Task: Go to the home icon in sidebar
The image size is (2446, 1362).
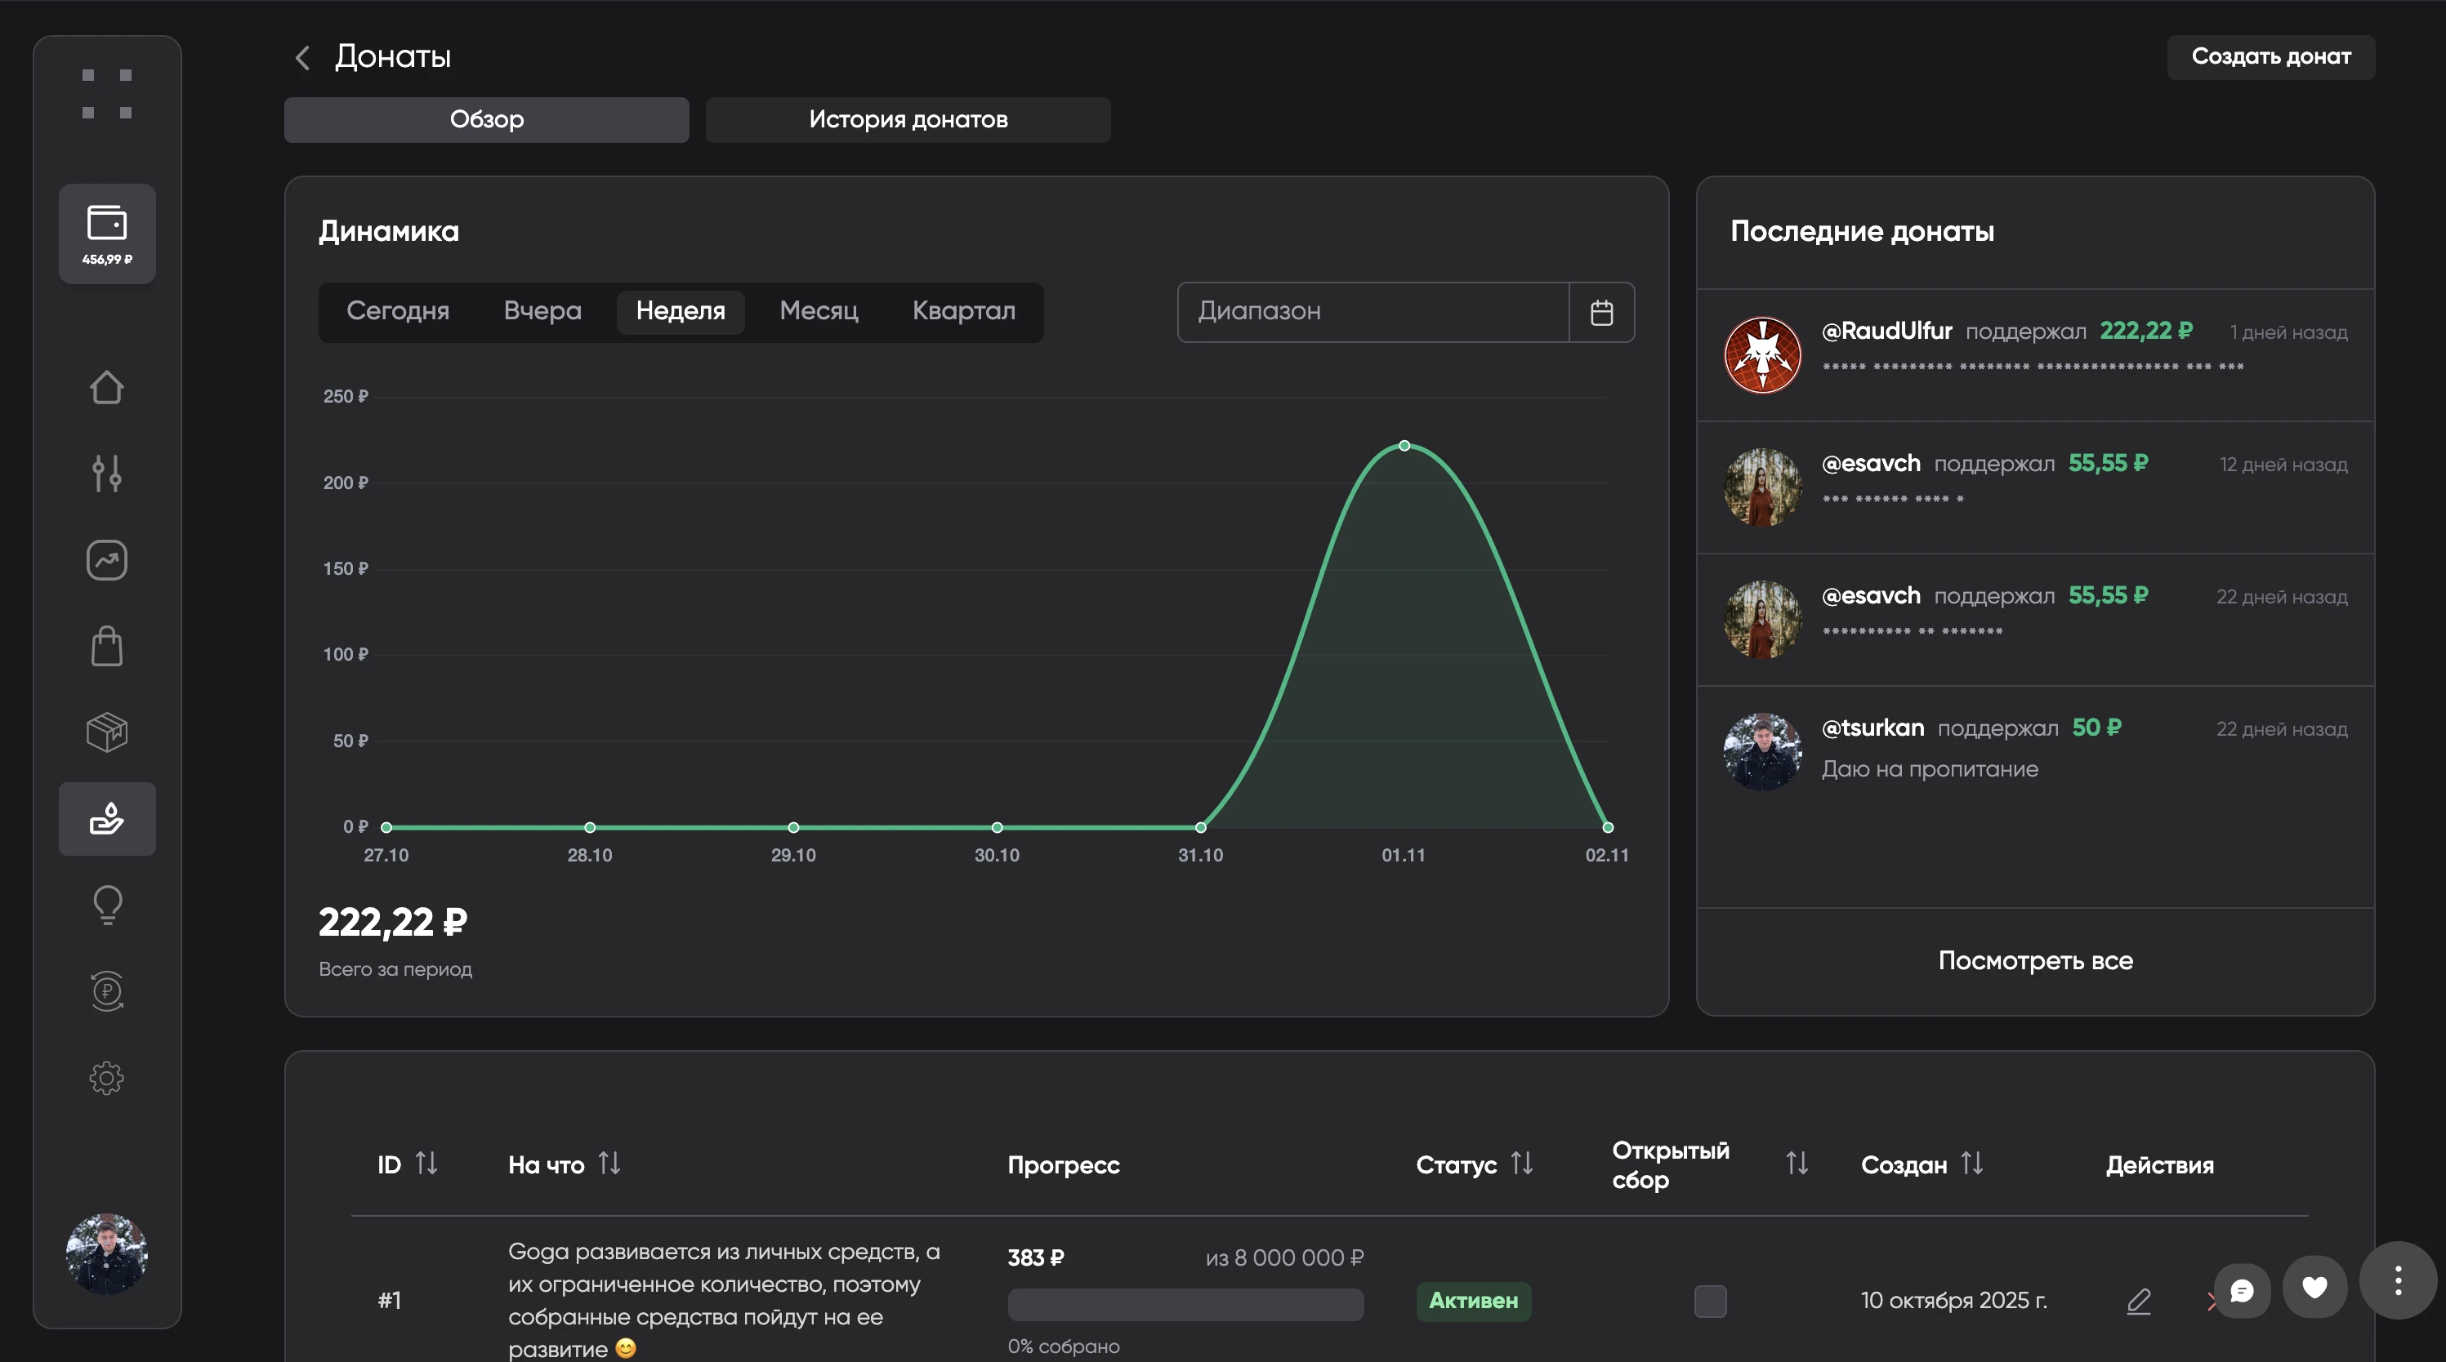Action: coord(106,387)
